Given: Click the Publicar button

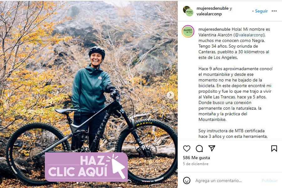Looking at the screenshot, I should tap(269, 180).
